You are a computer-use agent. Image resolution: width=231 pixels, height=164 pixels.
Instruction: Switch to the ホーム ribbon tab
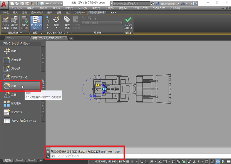pyautogui.click(x=6, y=13)
